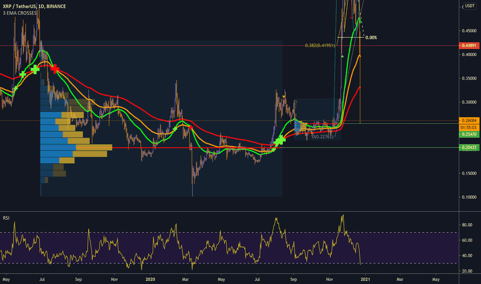
Task: Click the 0.30000 price axis value
Action: point(469,102)
